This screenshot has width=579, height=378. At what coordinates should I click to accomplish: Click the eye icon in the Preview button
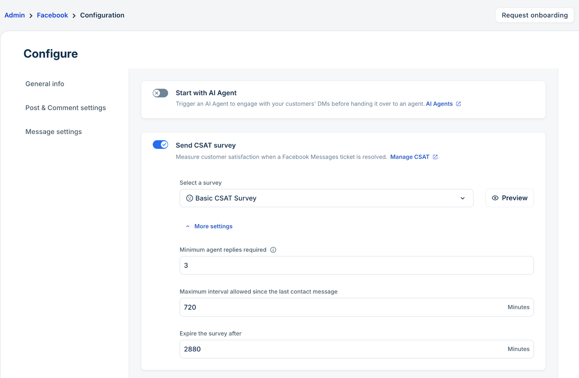(x=495, y=198)
